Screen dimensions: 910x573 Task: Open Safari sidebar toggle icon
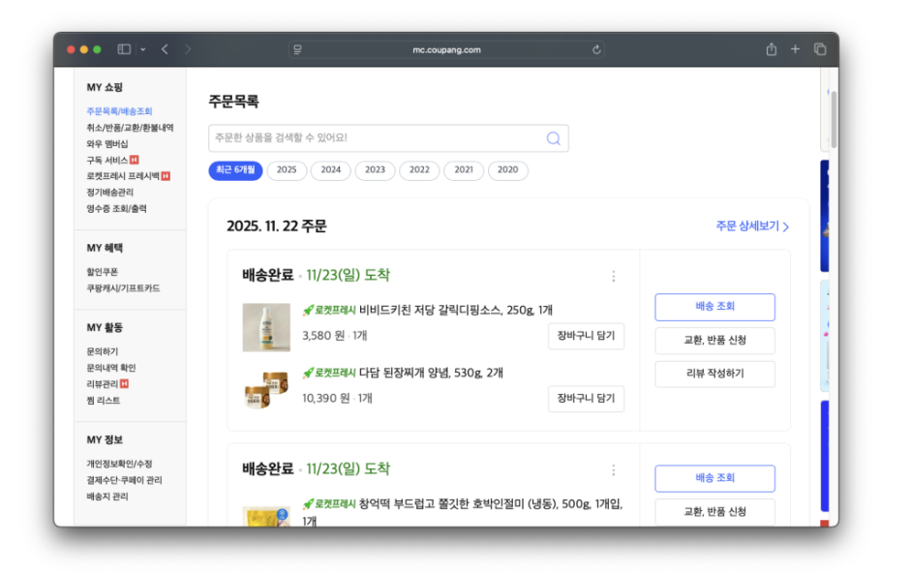[x=124, y=49]
